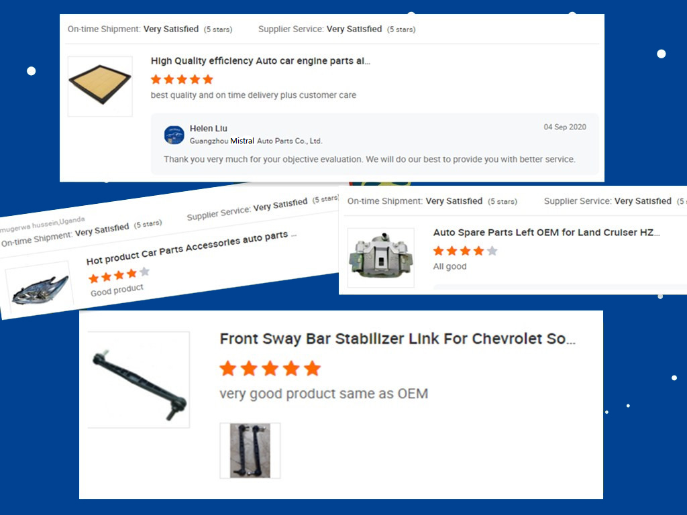
Task: Open the customer photo of two stabilizer links
Action: 250,451
